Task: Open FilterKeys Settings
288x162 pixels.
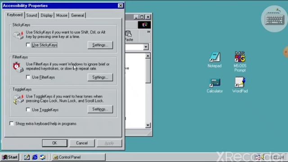Action: 100,77
